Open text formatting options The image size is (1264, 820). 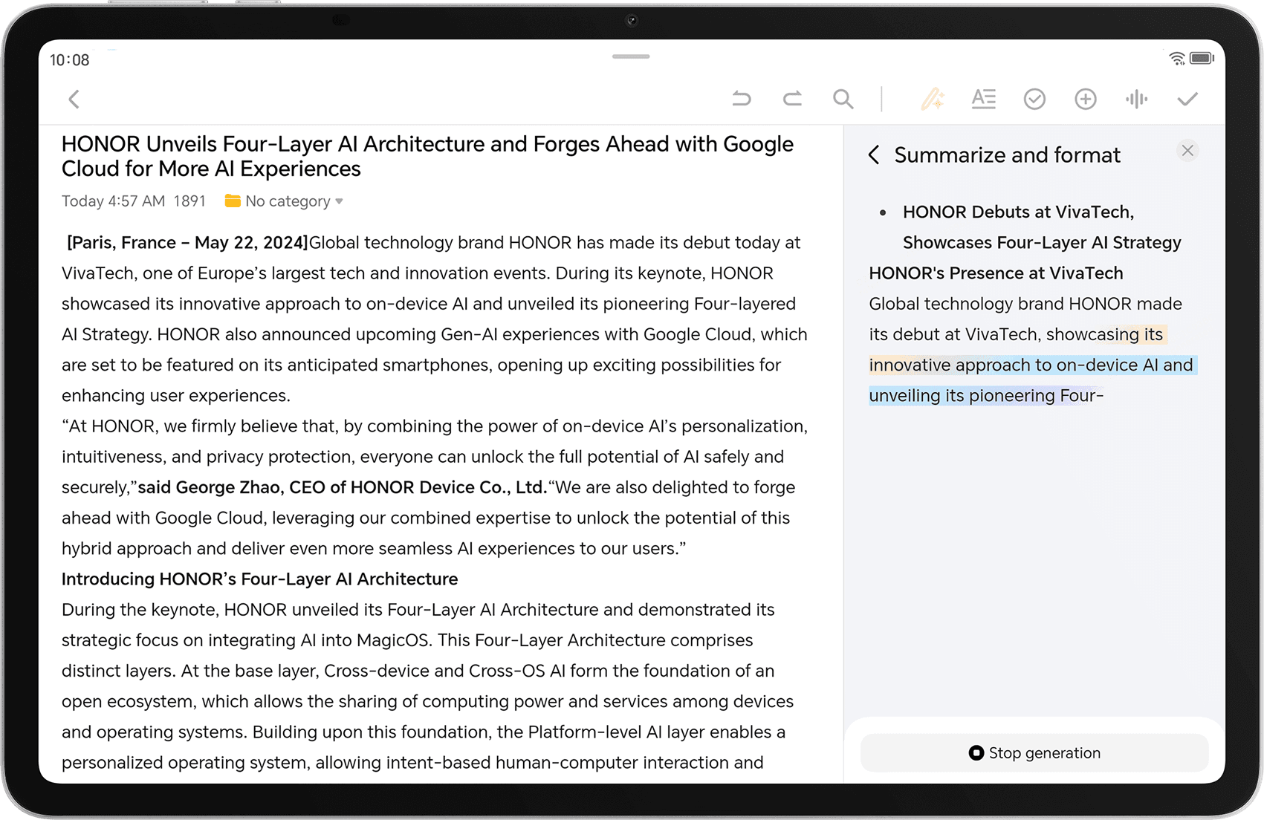(x=983, y=99)
